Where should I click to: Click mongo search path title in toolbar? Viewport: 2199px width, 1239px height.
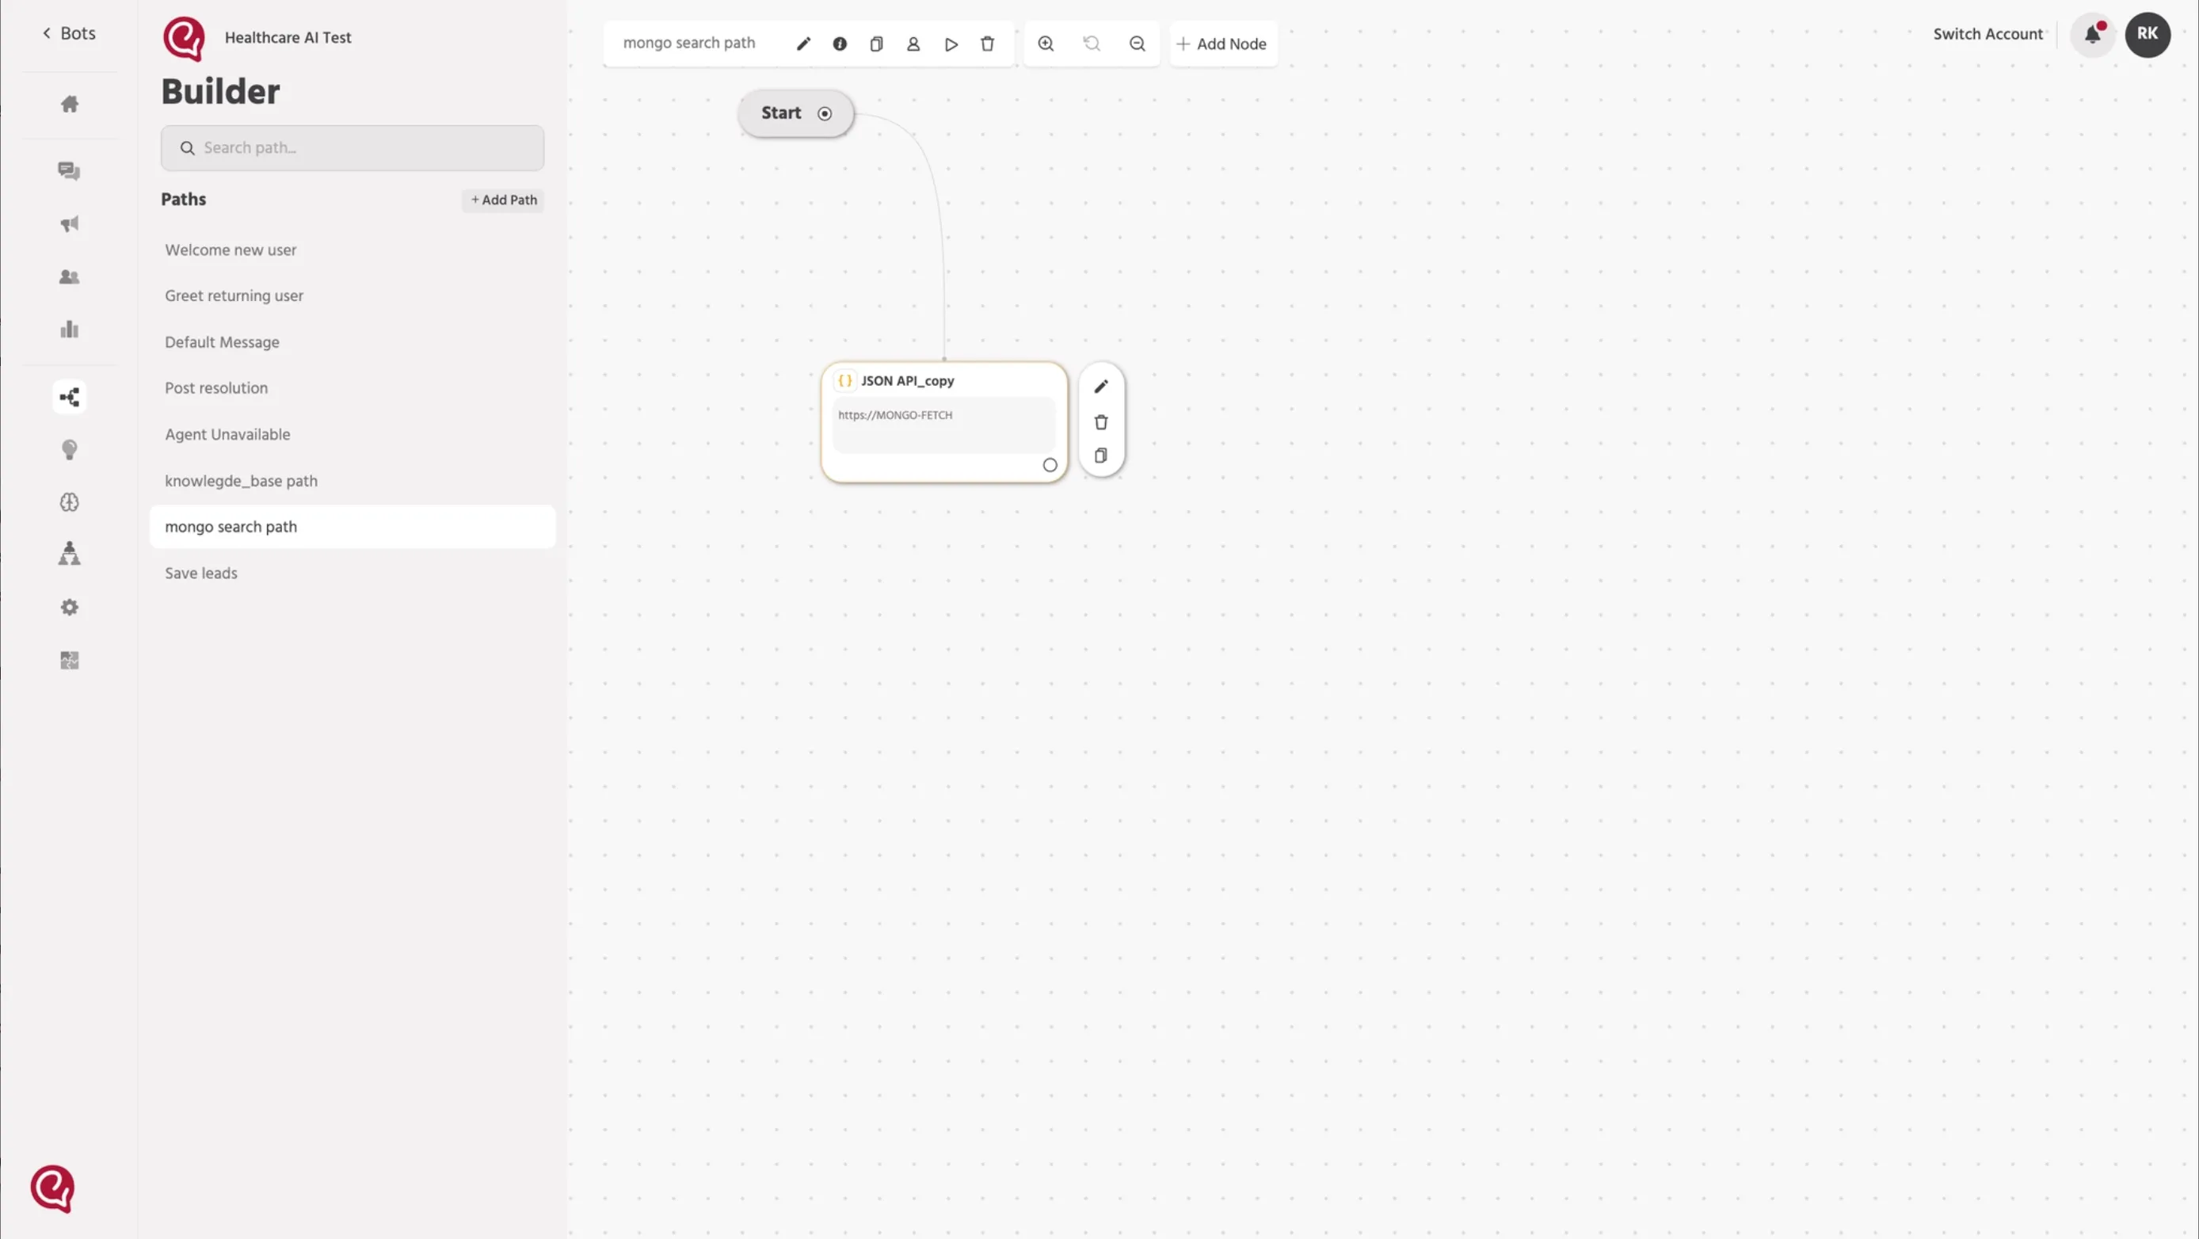(689, 43)
